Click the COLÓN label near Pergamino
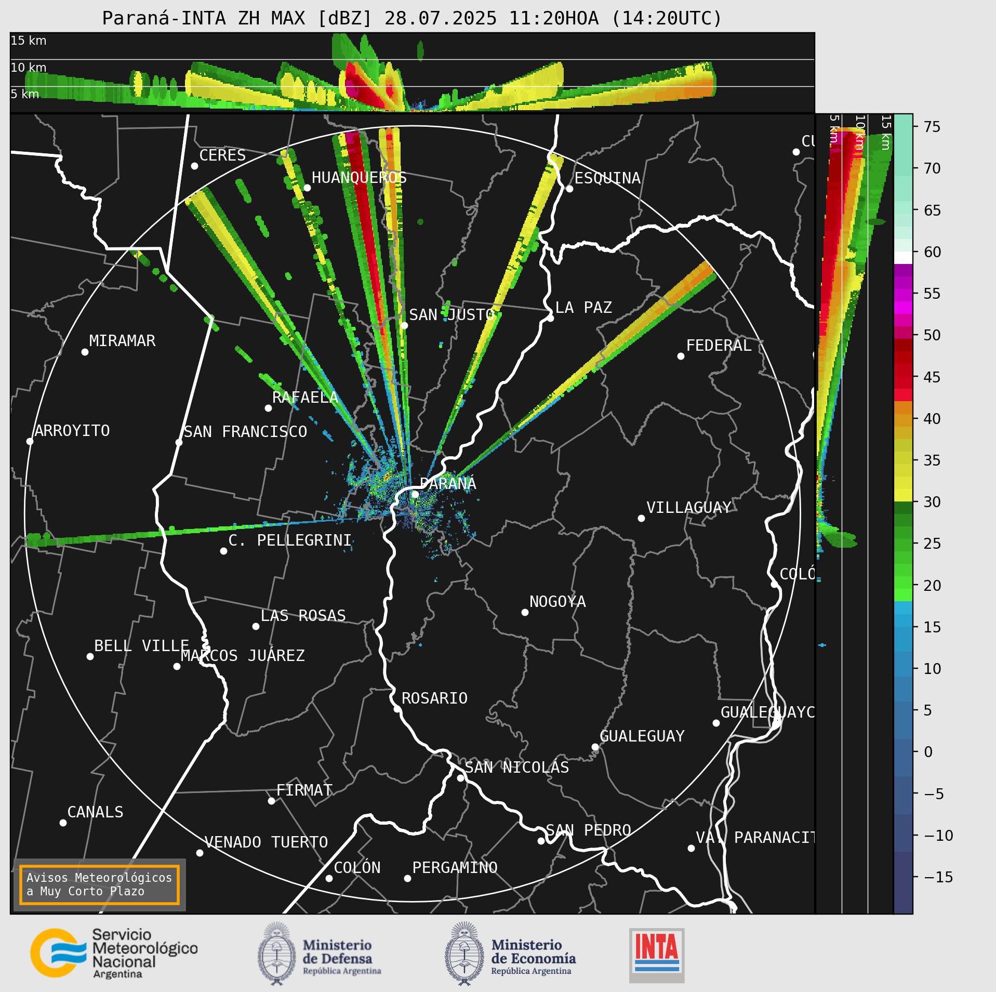996x992 pixels. (x=357, y=868)
